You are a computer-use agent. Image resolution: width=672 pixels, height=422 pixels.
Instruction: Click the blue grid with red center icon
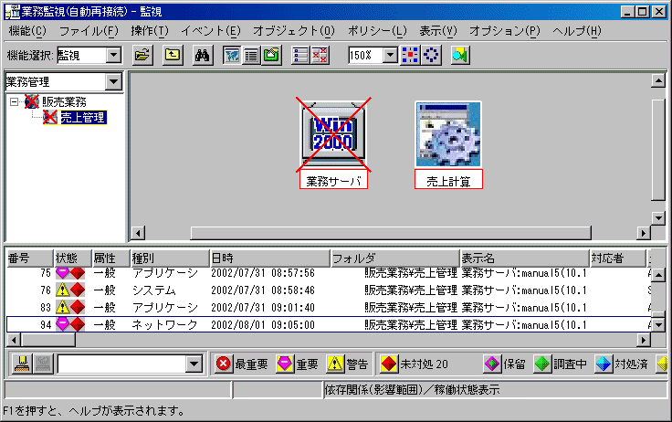[x=410, y=56]
